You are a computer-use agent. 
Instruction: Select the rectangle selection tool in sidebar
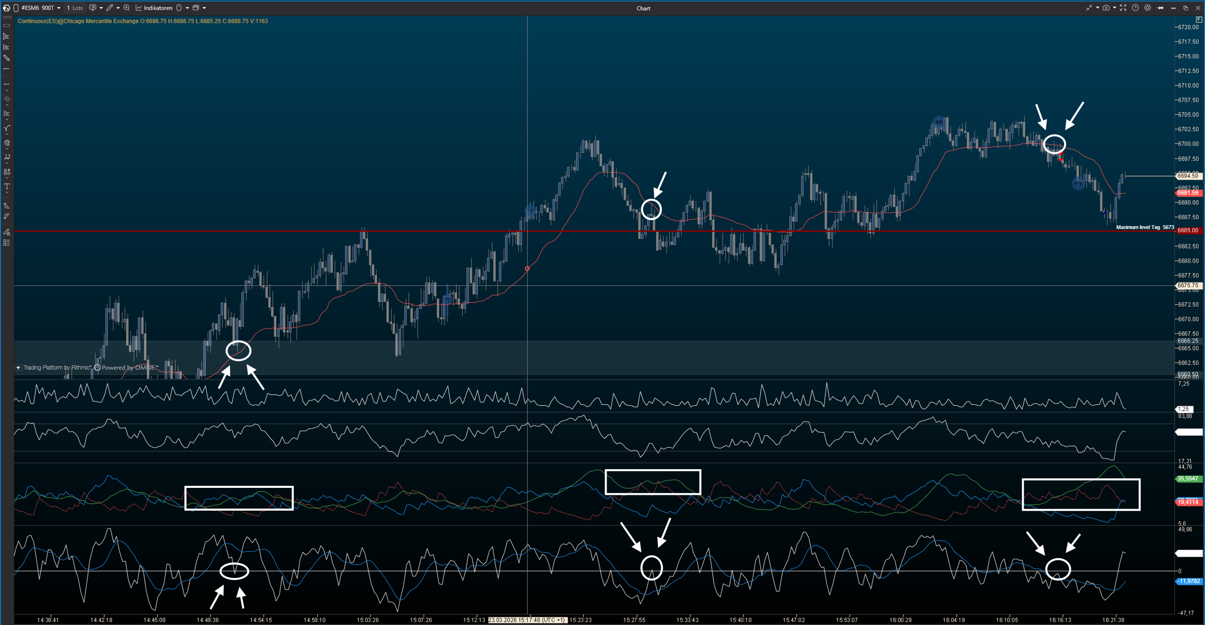coord(7,25)
